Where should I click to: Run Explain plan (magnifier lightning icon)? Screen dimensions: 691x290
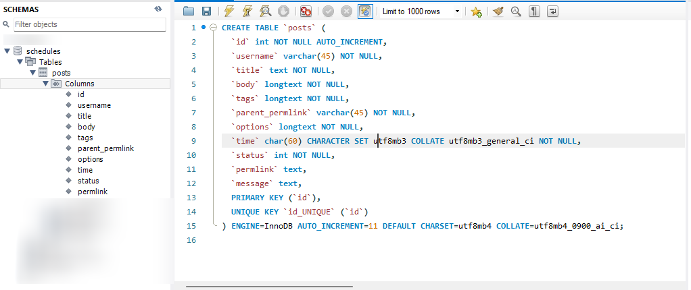265,11
